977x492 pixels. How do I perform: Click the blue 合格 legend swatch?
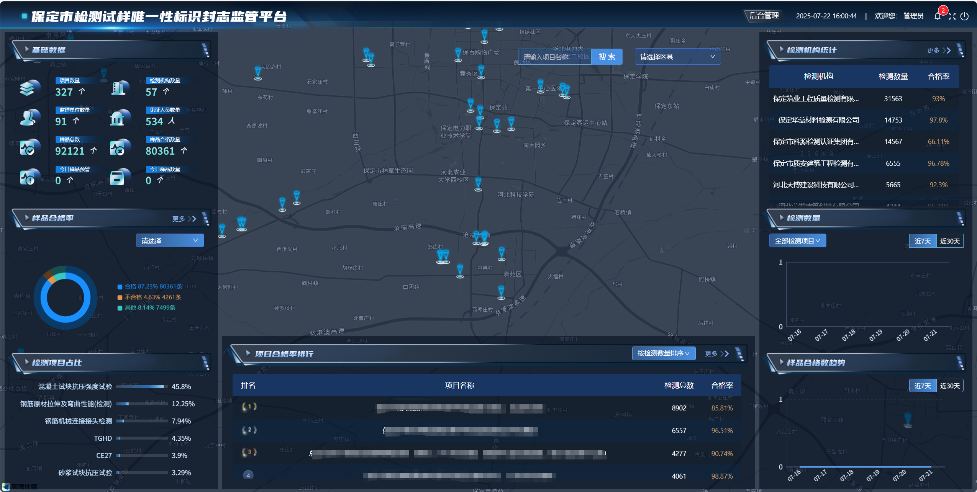click(120, 287)
